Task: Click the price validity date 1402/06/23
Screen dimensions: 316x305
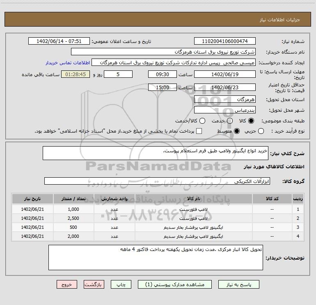Action: pos(225,87)
